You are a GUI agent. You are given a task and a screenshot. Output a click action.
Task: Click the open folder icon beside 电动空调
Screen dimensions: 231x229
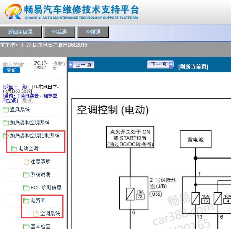click(x=14, y=148)
